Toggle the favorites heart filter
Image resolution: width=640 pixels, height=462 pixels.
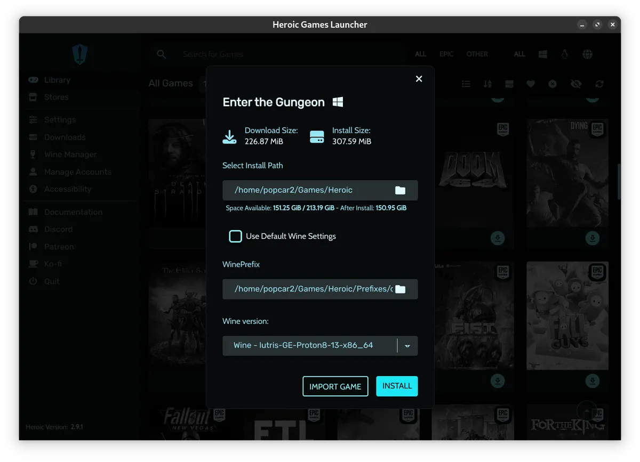tap(531, 84)
